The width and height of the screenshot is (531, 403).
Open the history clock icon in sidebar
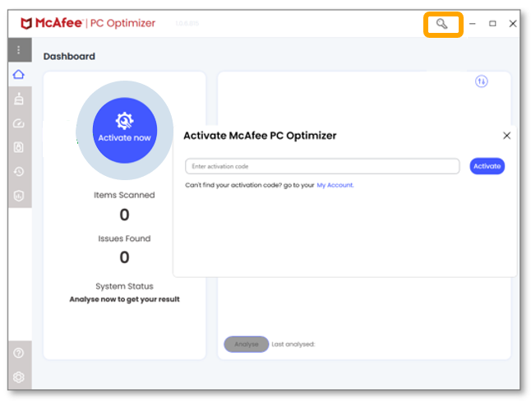pos(19,171)
